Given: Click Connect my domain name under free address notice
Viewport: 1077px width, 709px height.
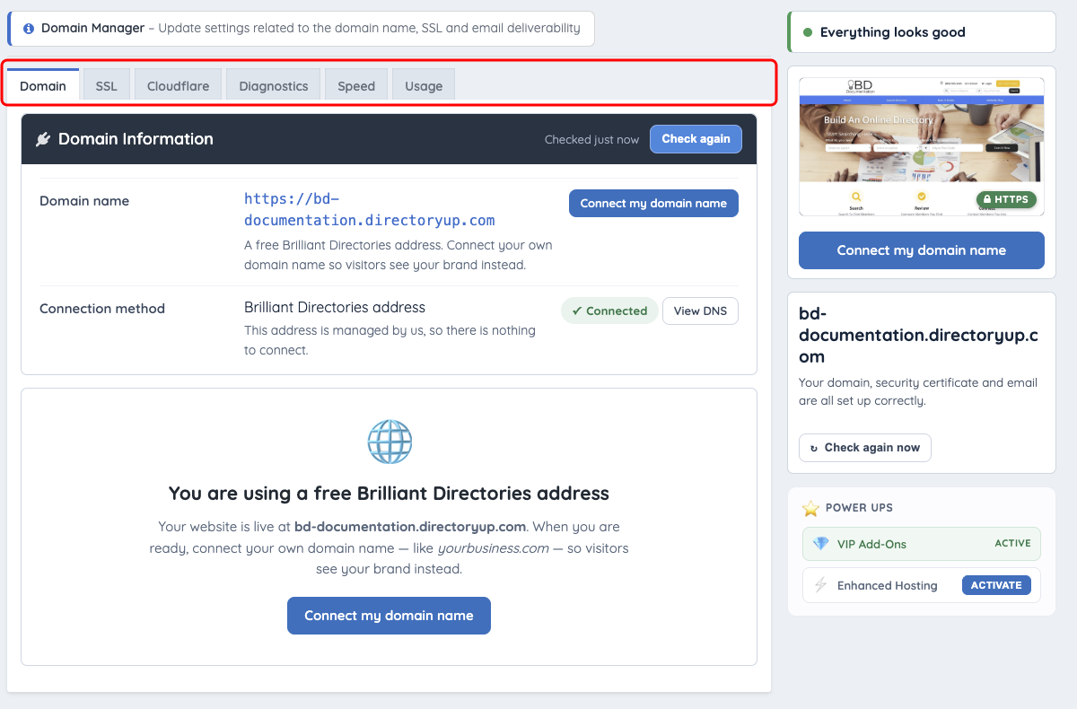Looking at the screenshot, I should (x=389, y=616).
